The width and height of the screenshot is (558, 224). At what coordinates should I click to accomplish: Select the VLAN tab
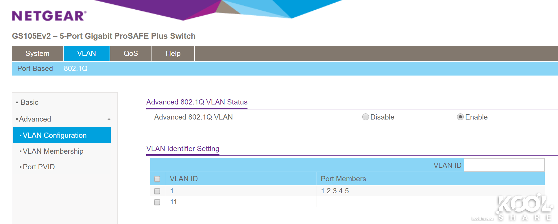pyautogui.click(x=86, y=54)
